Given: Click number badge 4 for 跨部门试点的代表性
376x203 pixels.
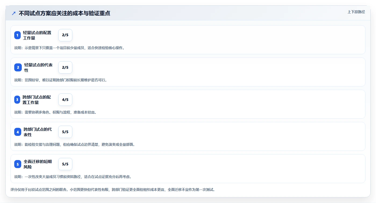Looking at the screenshot, I should 18,132.
